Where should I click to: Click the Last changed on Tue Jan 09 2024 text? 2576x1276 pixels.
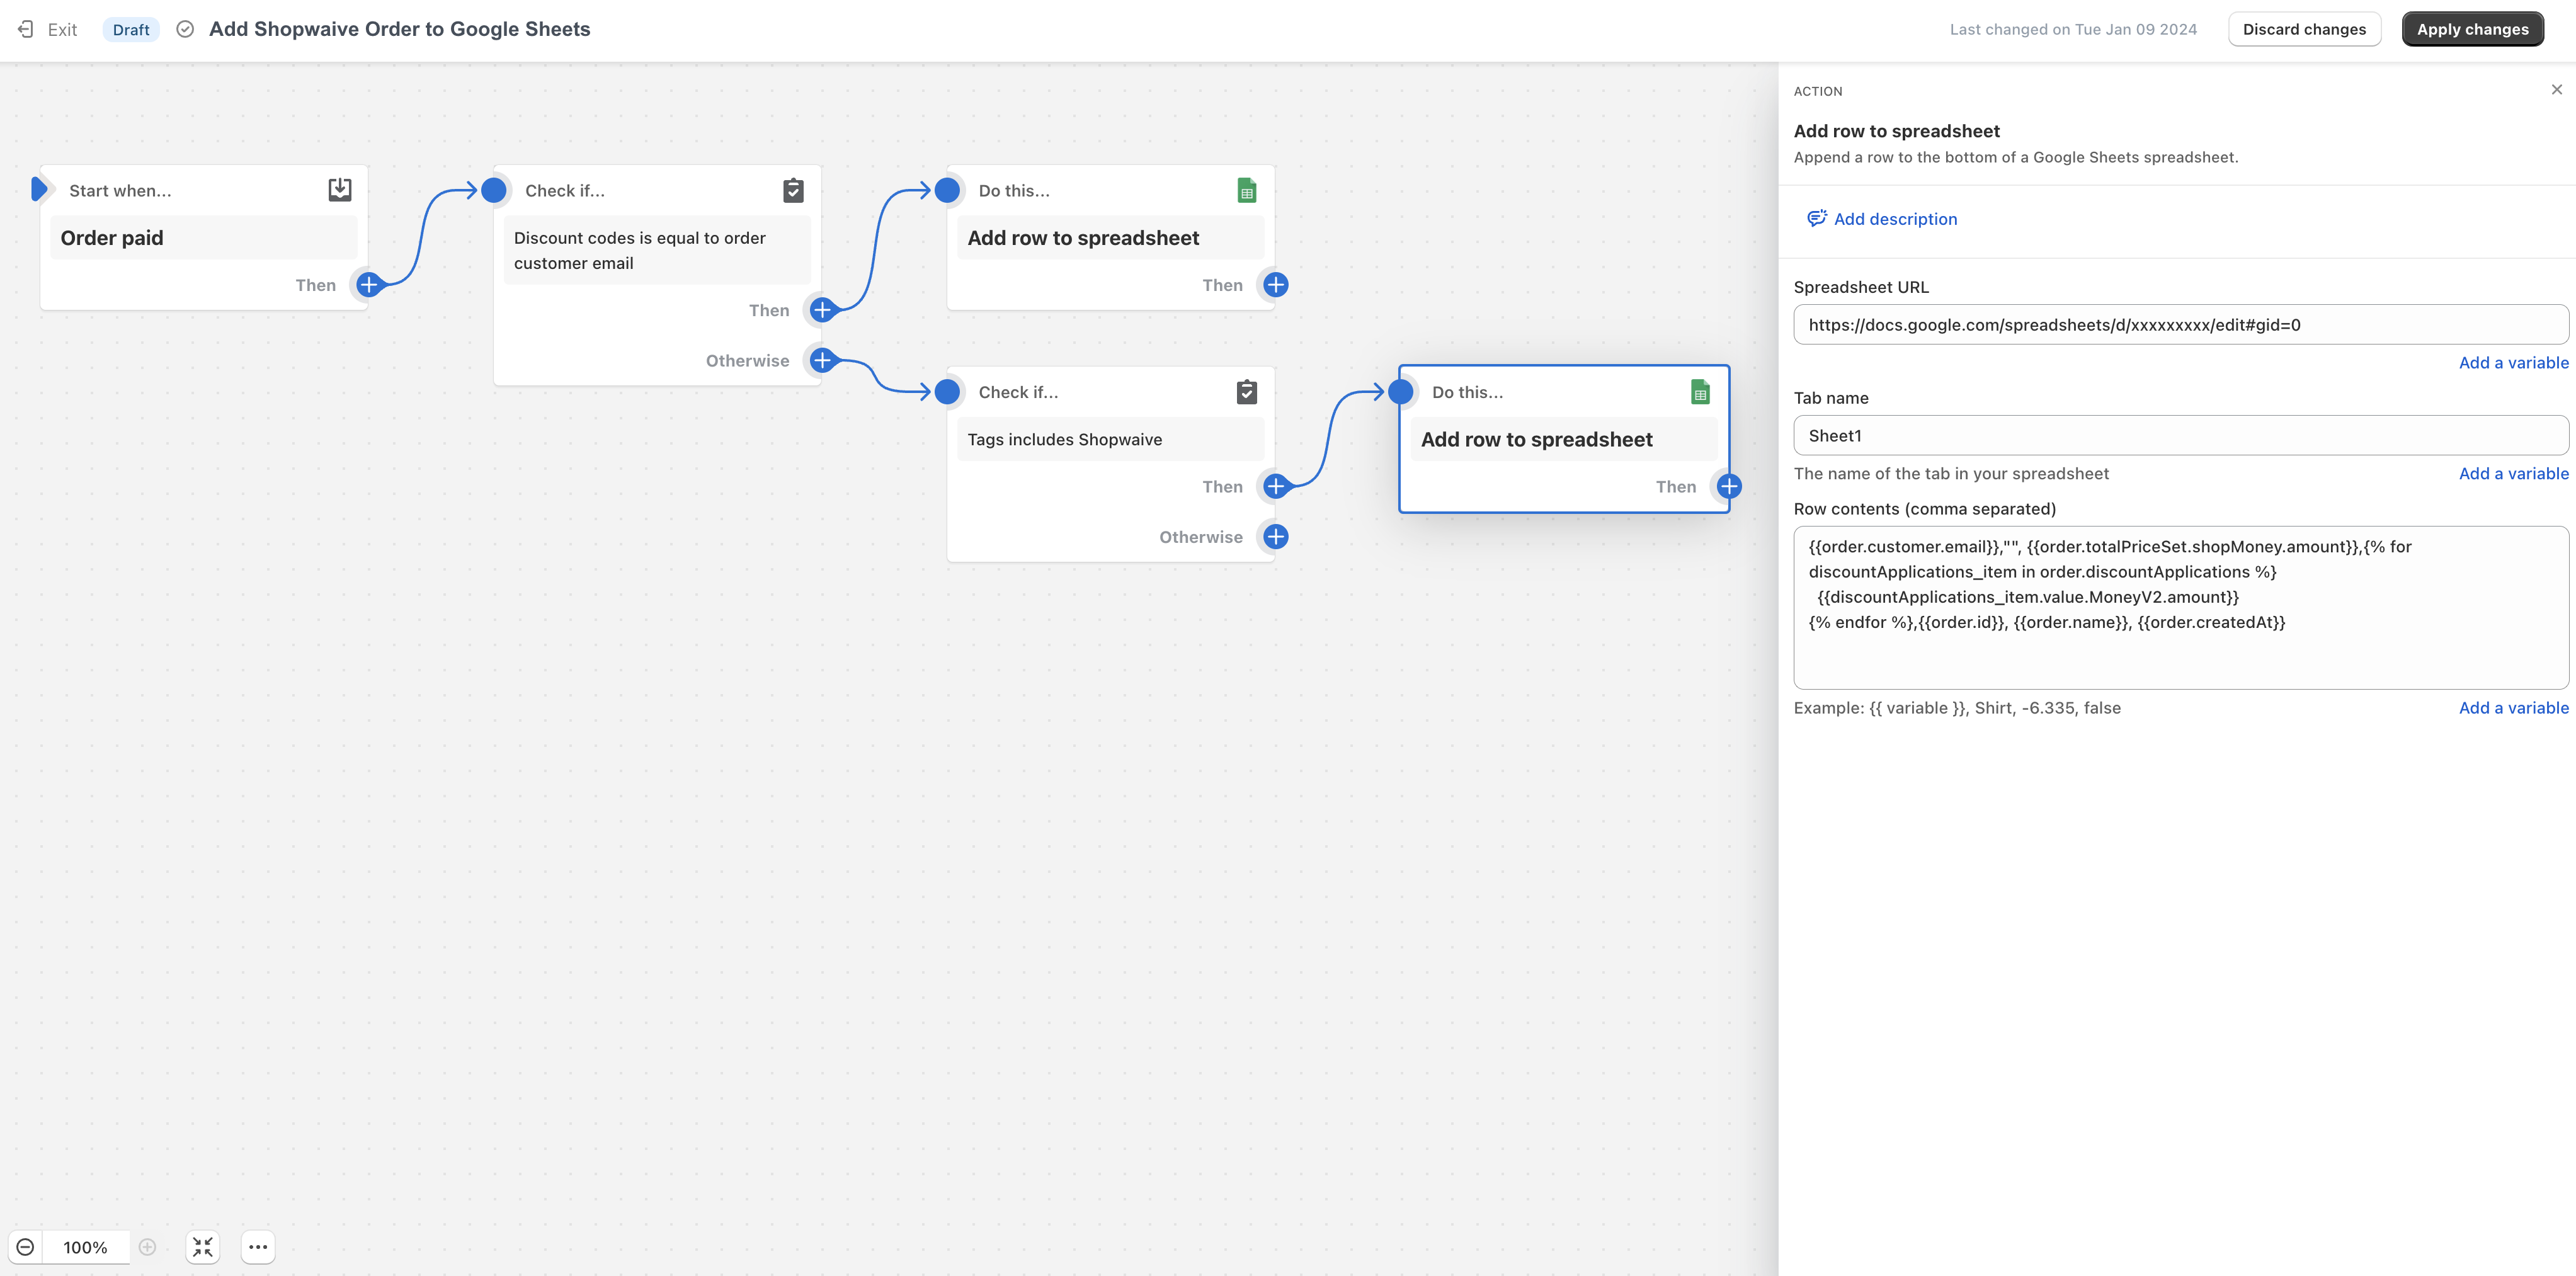click(2073, 30)
